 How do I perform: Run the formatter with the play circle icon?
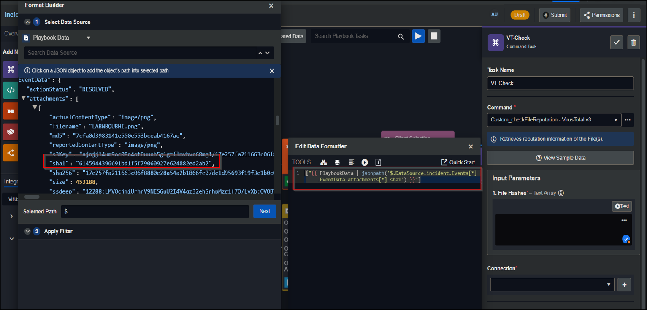[x=365, y=162]
